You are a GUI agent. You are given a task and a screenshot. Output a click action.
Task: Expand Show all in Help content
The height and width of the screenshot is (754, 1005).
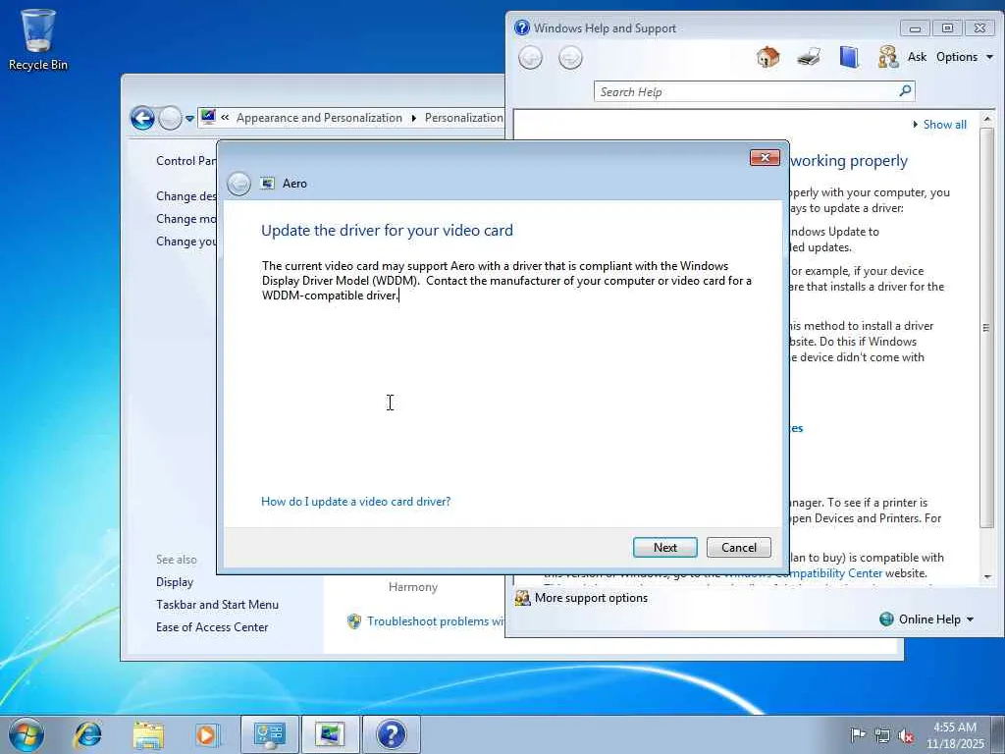pos(939,125)
